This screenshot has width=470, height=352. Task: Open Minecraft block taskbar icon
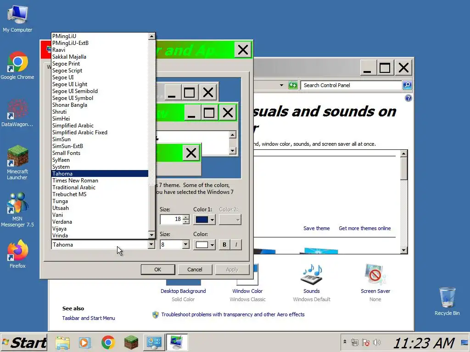pos(131,342)
